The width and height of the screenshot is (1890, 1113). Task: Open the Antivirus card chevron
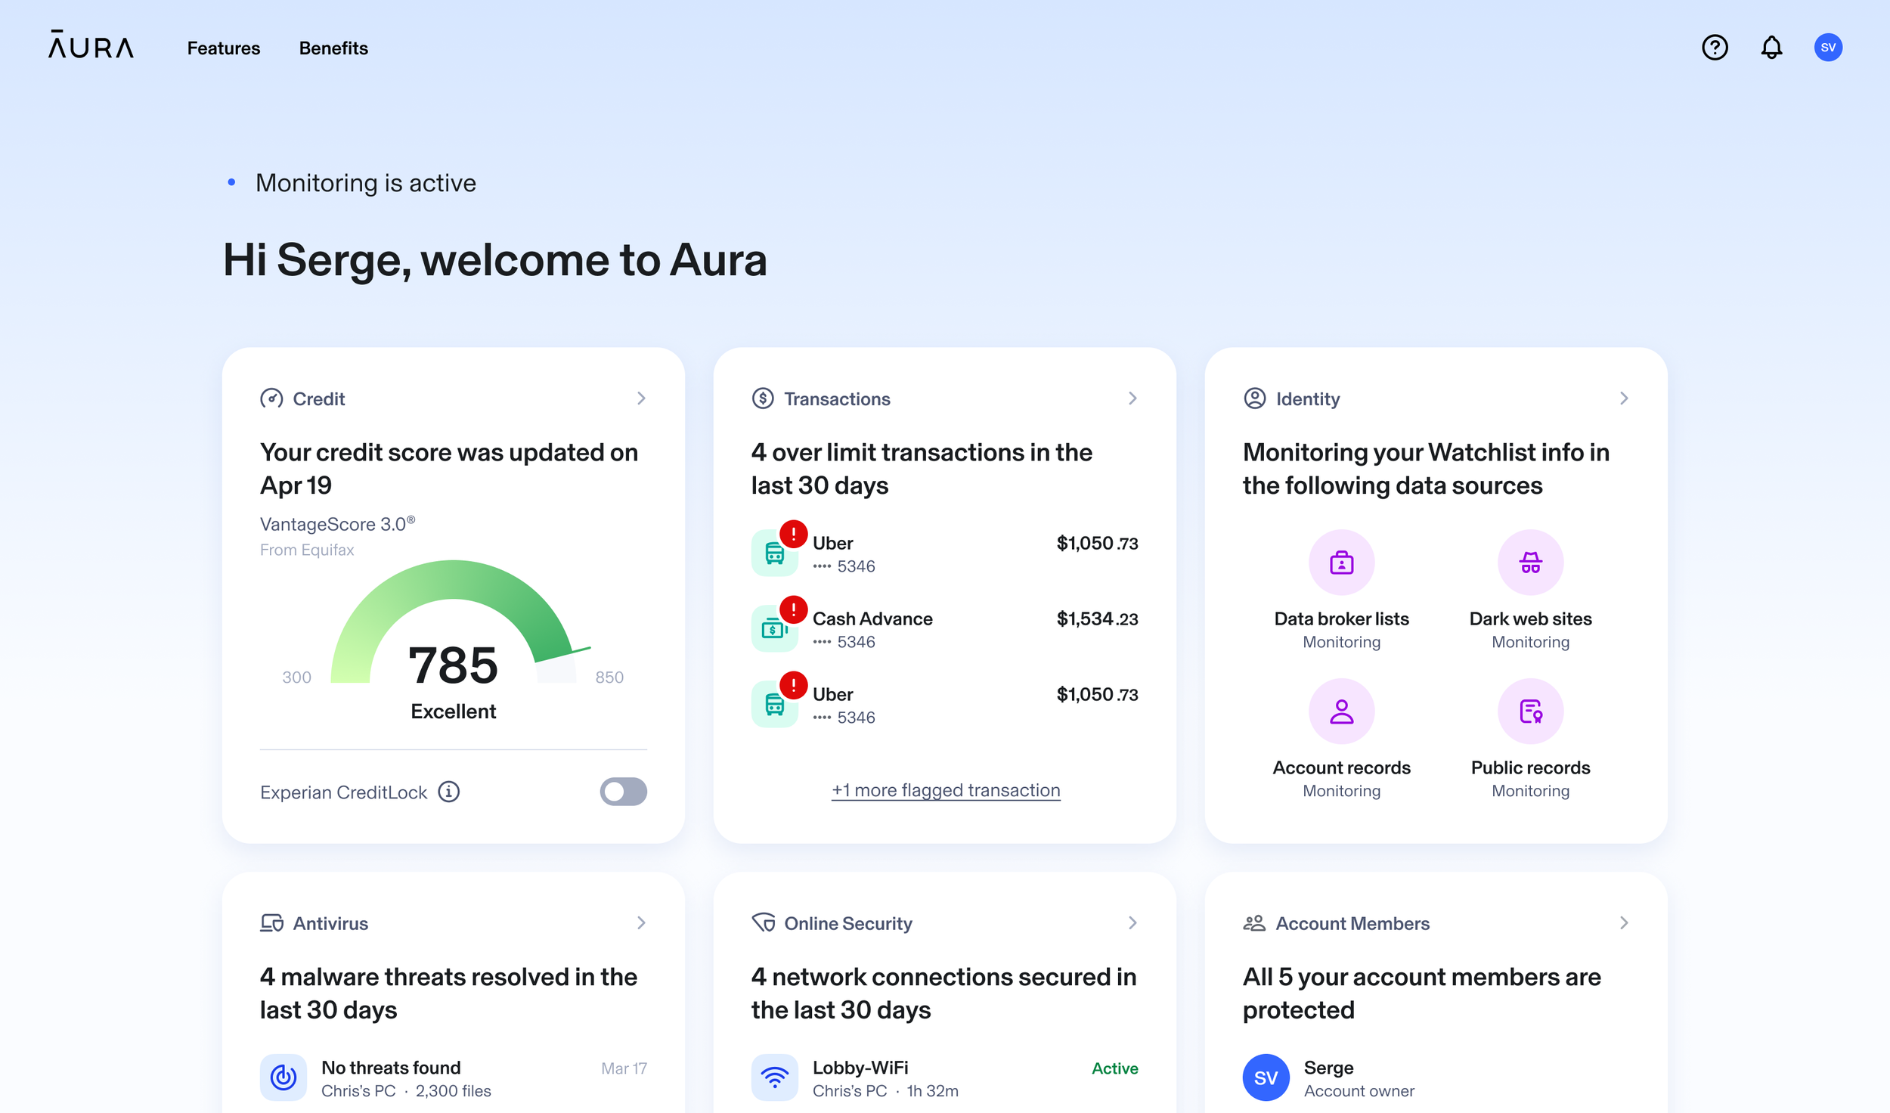pyautogui.click(x=641, y=922)
